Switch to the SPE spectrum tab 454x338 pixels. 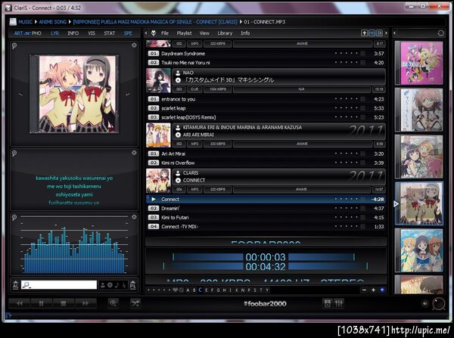128,33
